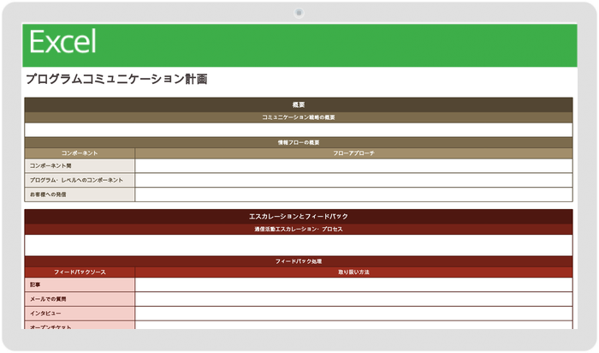Viewport: 599px width, 353px height.
Task: Click the フローアプローチ column header
Action: (x=353, y=153)
